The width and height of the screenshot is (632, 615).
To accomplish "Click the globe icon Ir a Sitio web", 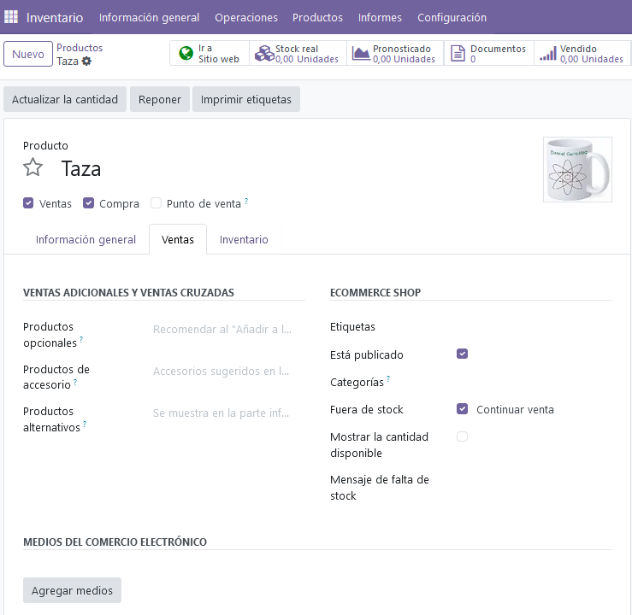I will tap(186, 54).
